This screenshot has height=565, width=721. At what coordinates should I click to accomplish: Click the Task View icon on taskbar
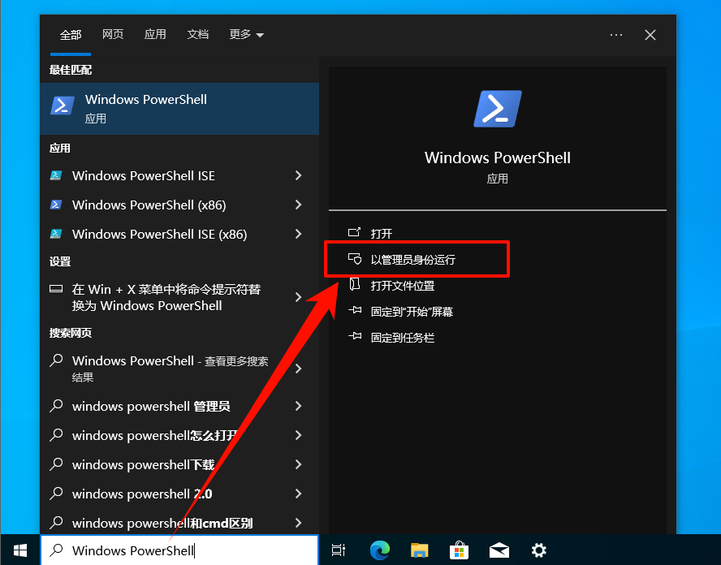[x=339, y=550]
